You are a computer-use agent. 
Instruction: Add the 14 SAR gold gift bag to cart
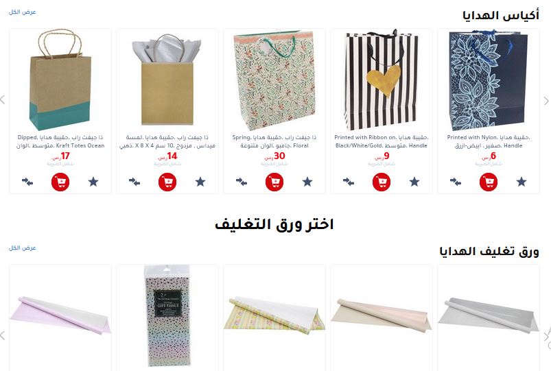pyautogui.click(x=167, y=182)
